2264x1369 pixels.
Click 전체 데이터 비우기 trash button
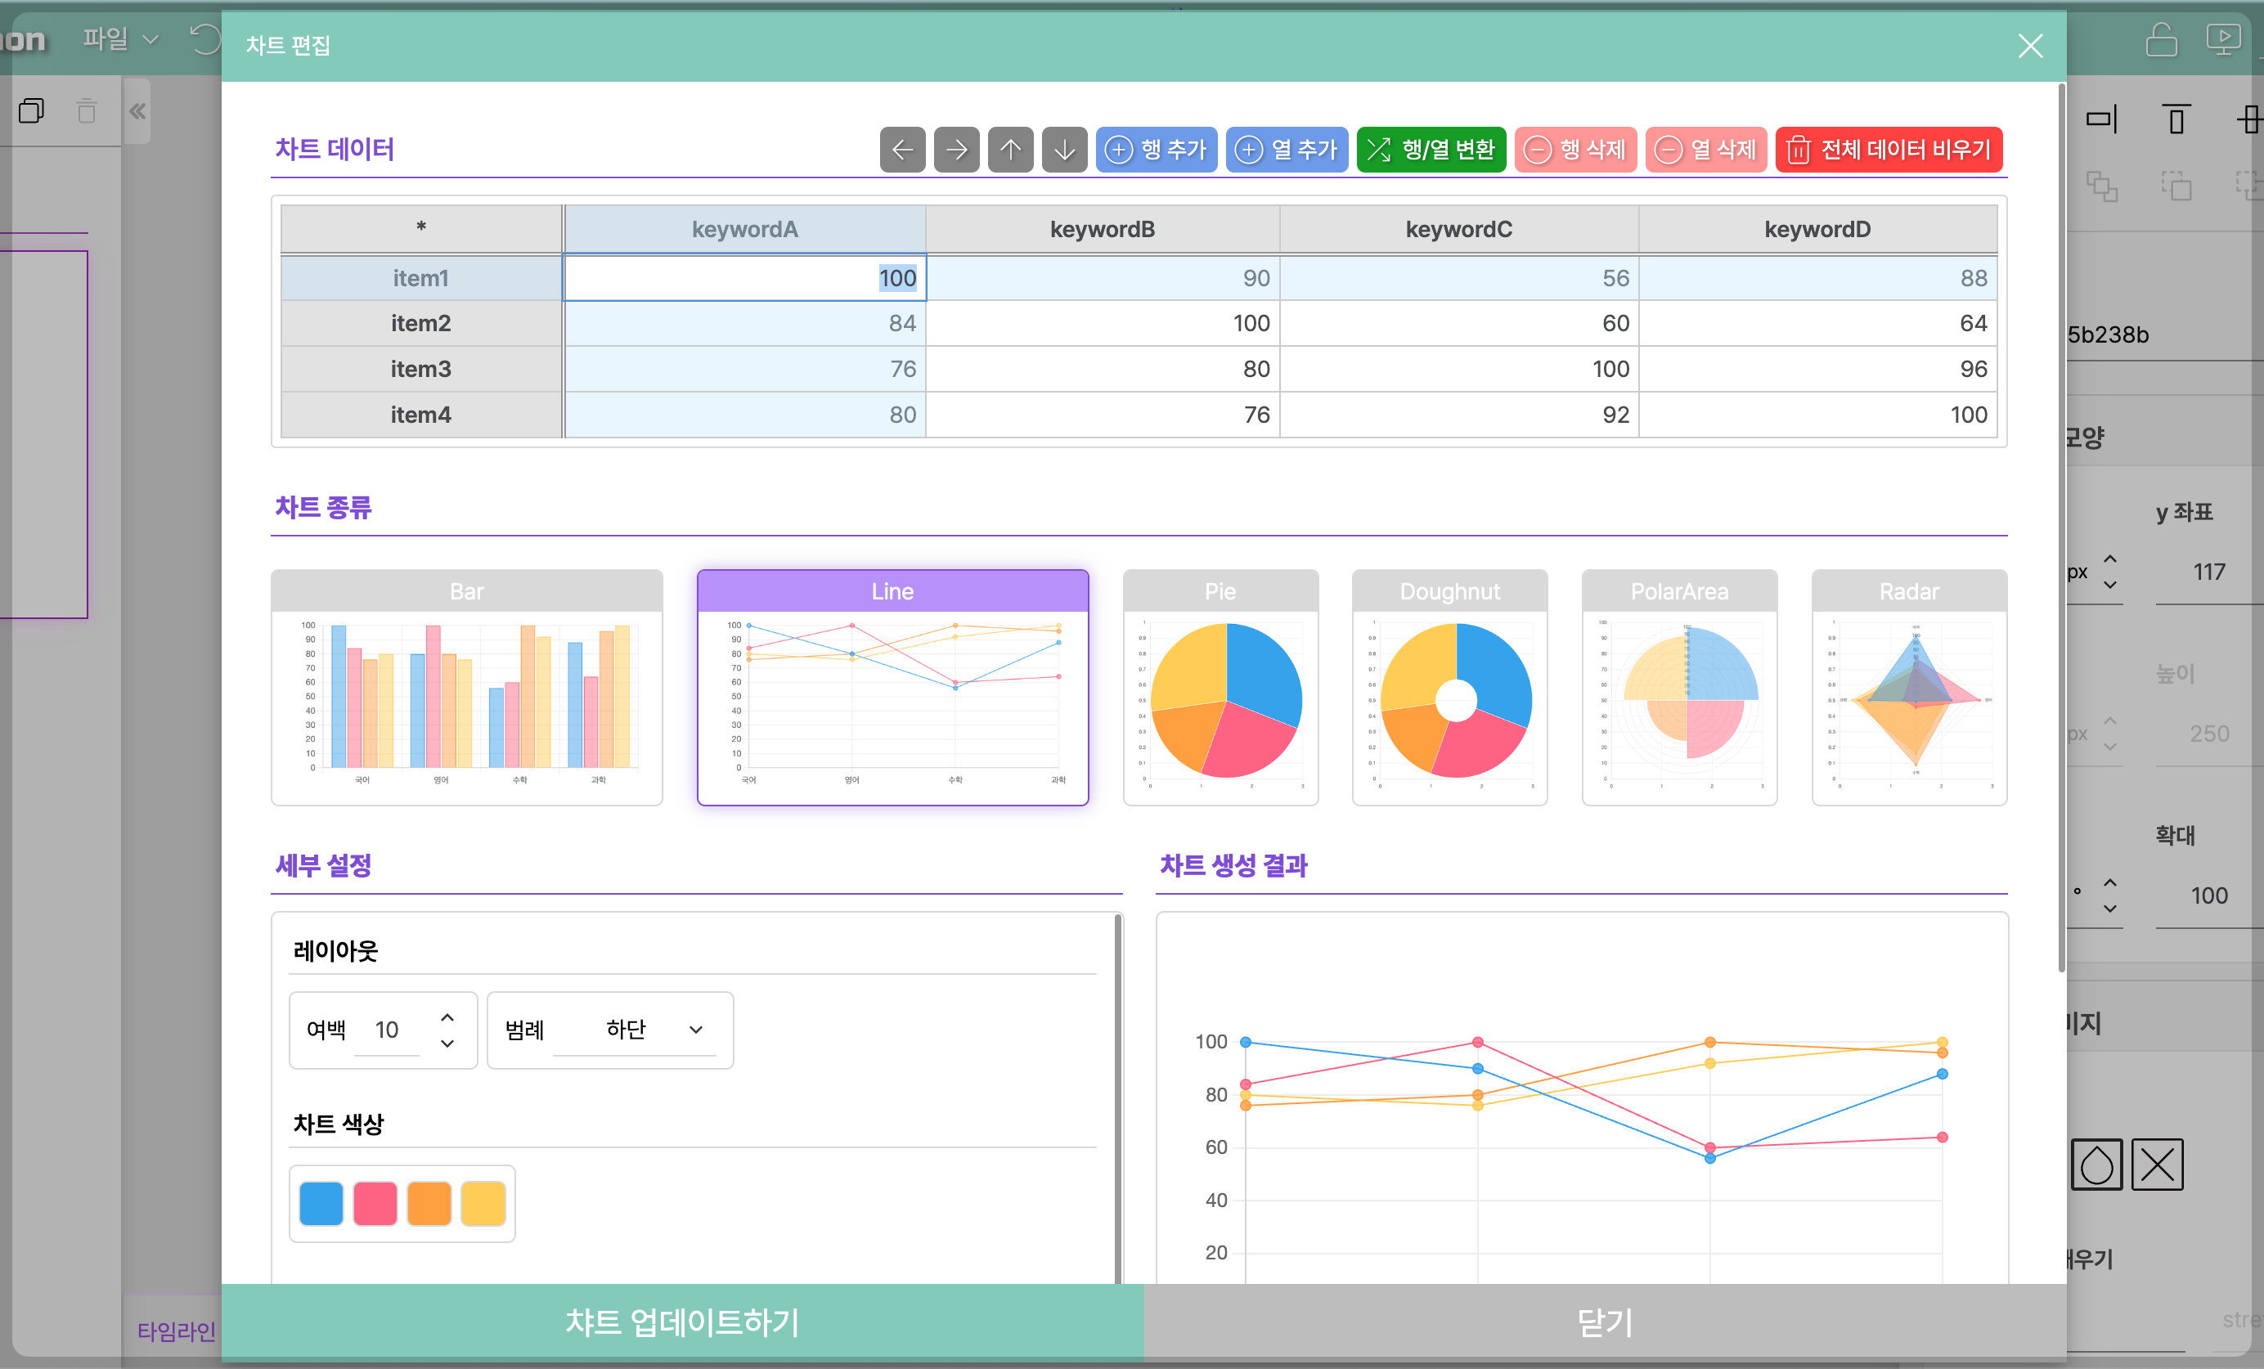coord(1889,149)
